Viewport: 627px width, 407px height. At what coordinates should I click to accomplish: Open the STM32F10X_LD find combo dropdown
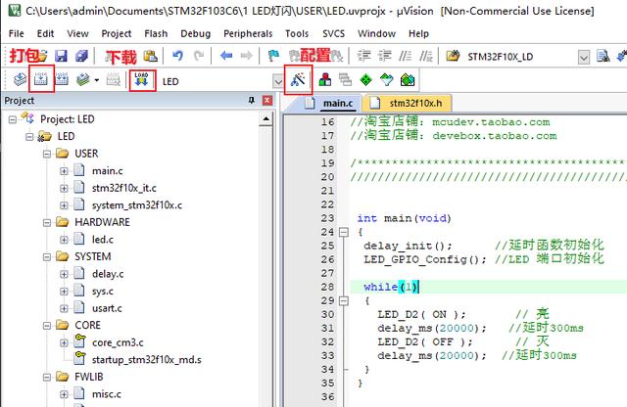click(x=584, y=57)
